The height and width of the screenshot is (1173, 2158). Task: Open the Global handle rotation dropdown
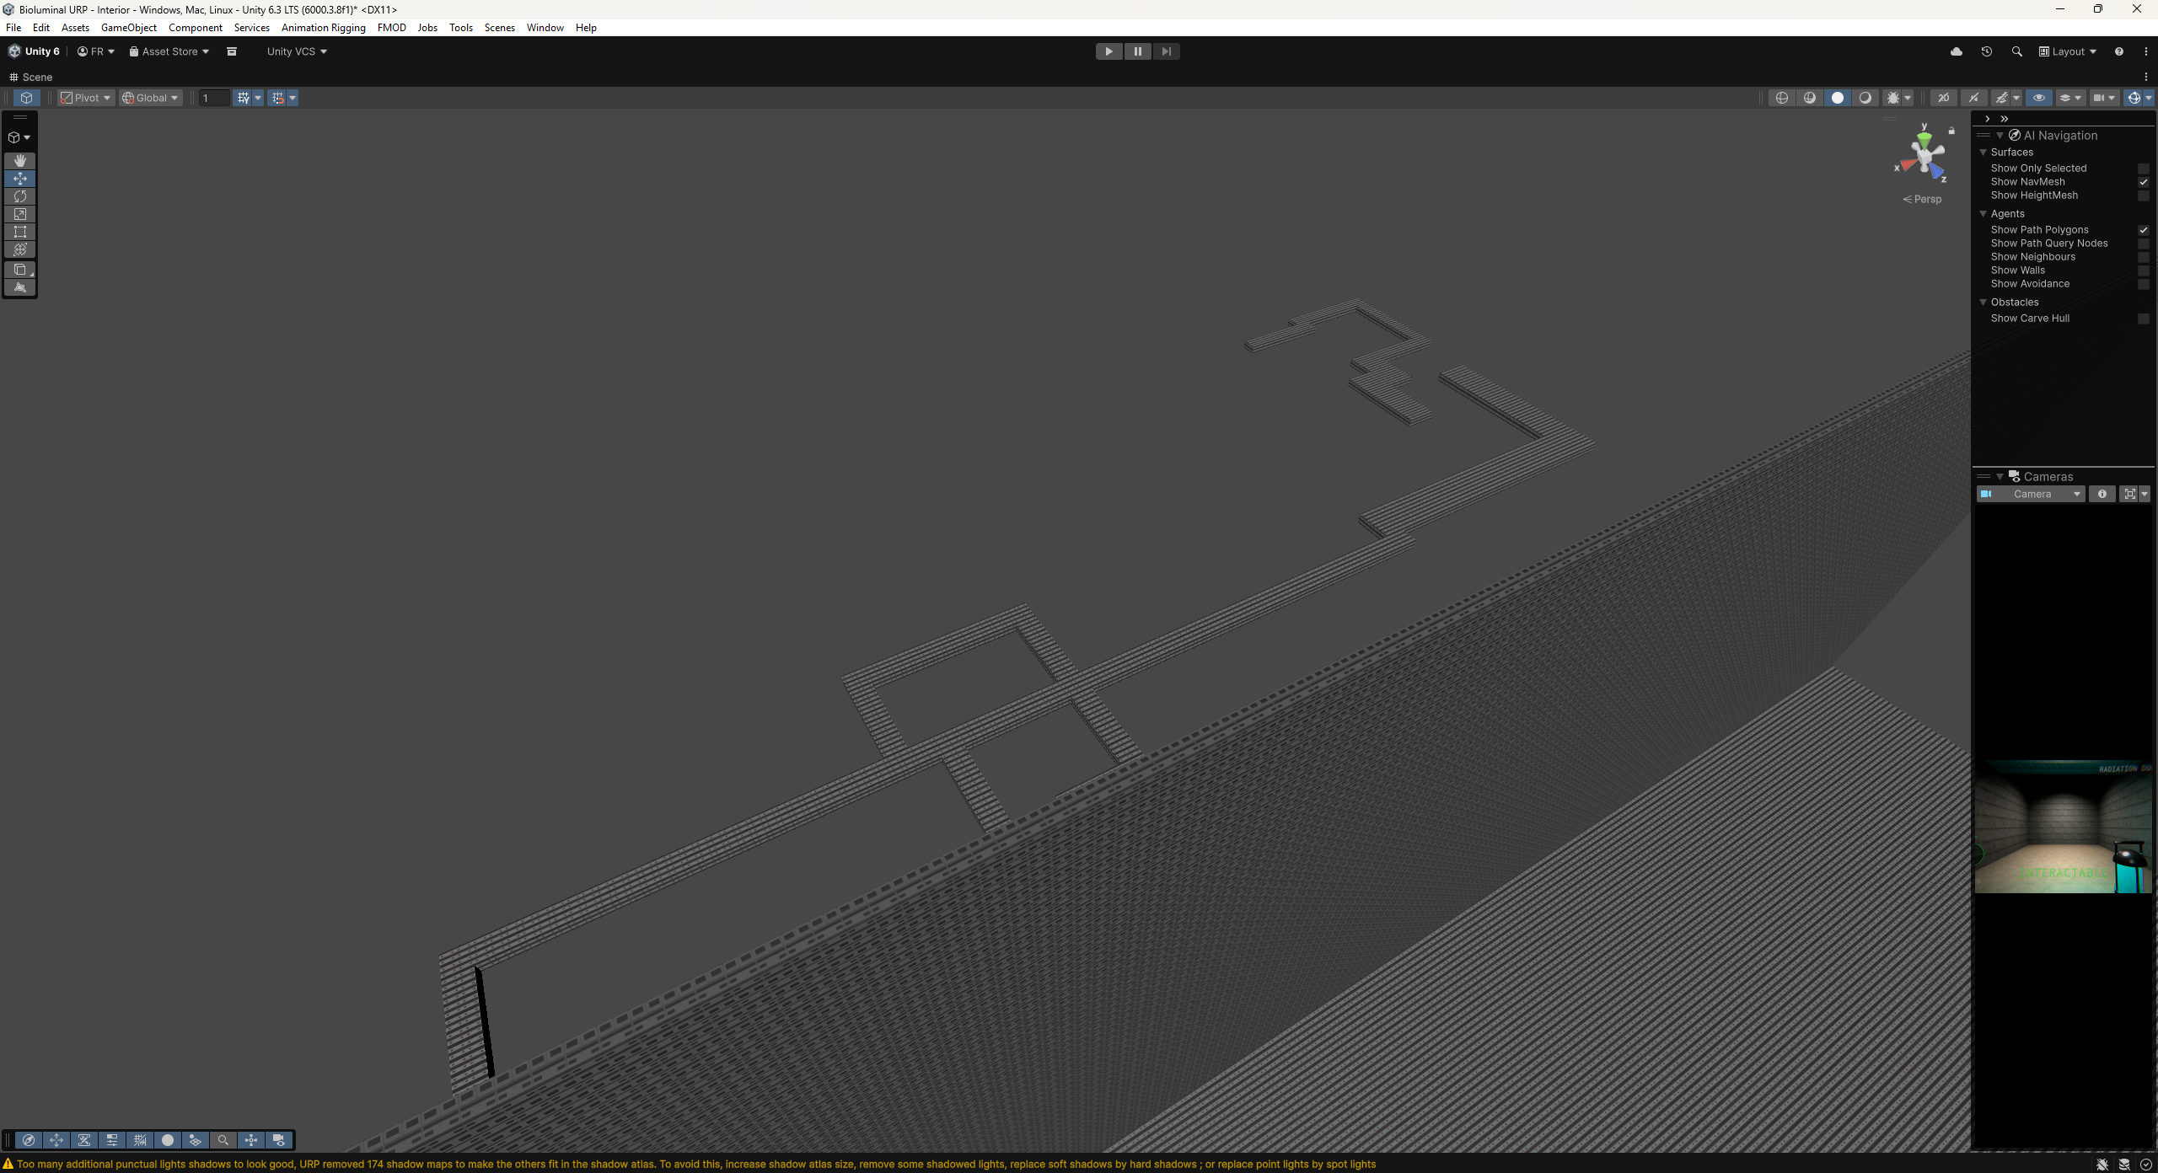pyautogui.click(x=150, y=98)
